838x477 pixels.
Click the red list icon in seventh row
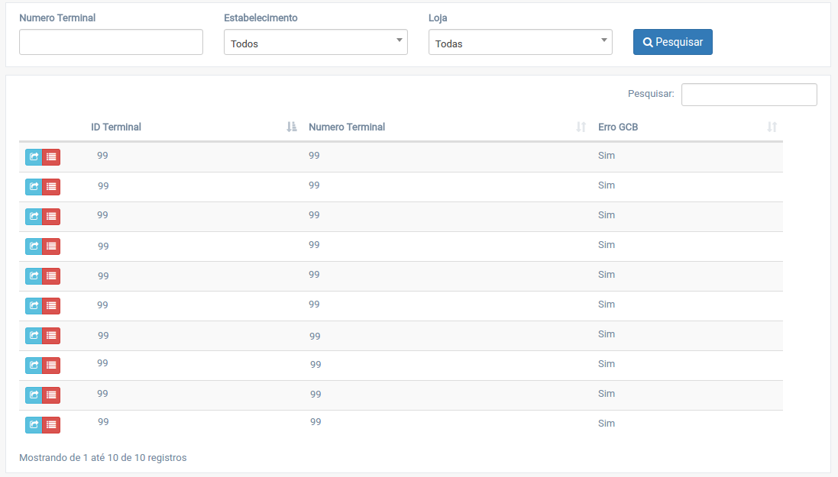(x=51, y=335)
